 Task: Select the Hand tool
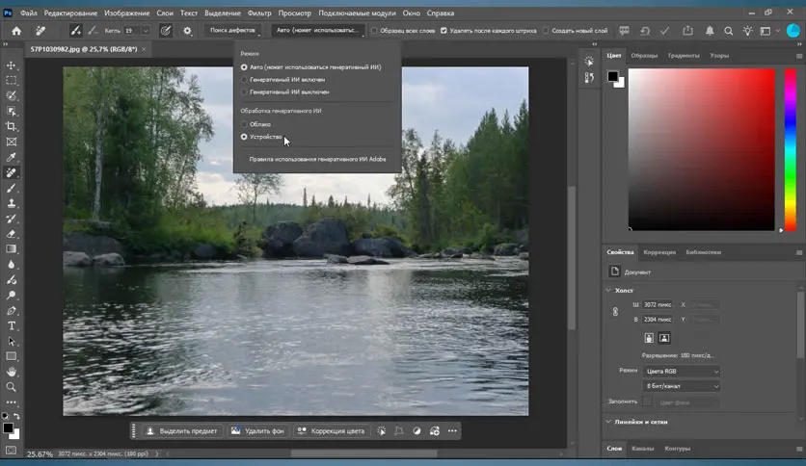click(x=11, y=372)
